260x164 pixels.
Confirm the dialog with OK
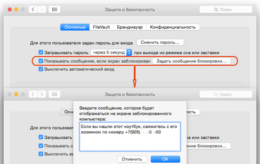[x=165, y=159]
